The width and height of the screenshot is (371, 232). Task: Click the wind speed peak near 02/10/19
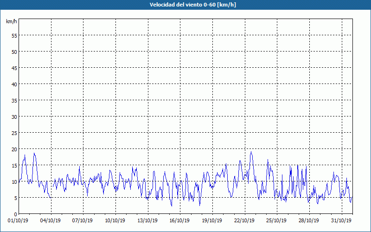pos(34,153)
